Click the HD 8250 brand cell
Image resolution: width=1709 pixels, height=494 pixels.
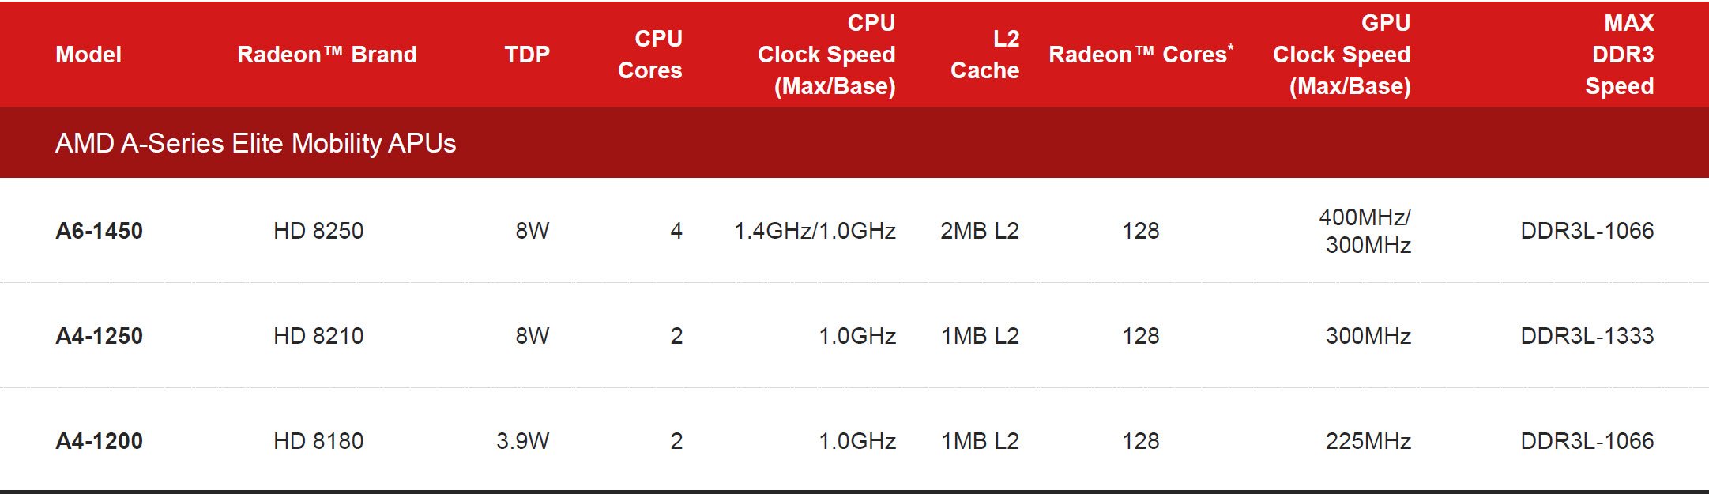[x=318, y=231]
